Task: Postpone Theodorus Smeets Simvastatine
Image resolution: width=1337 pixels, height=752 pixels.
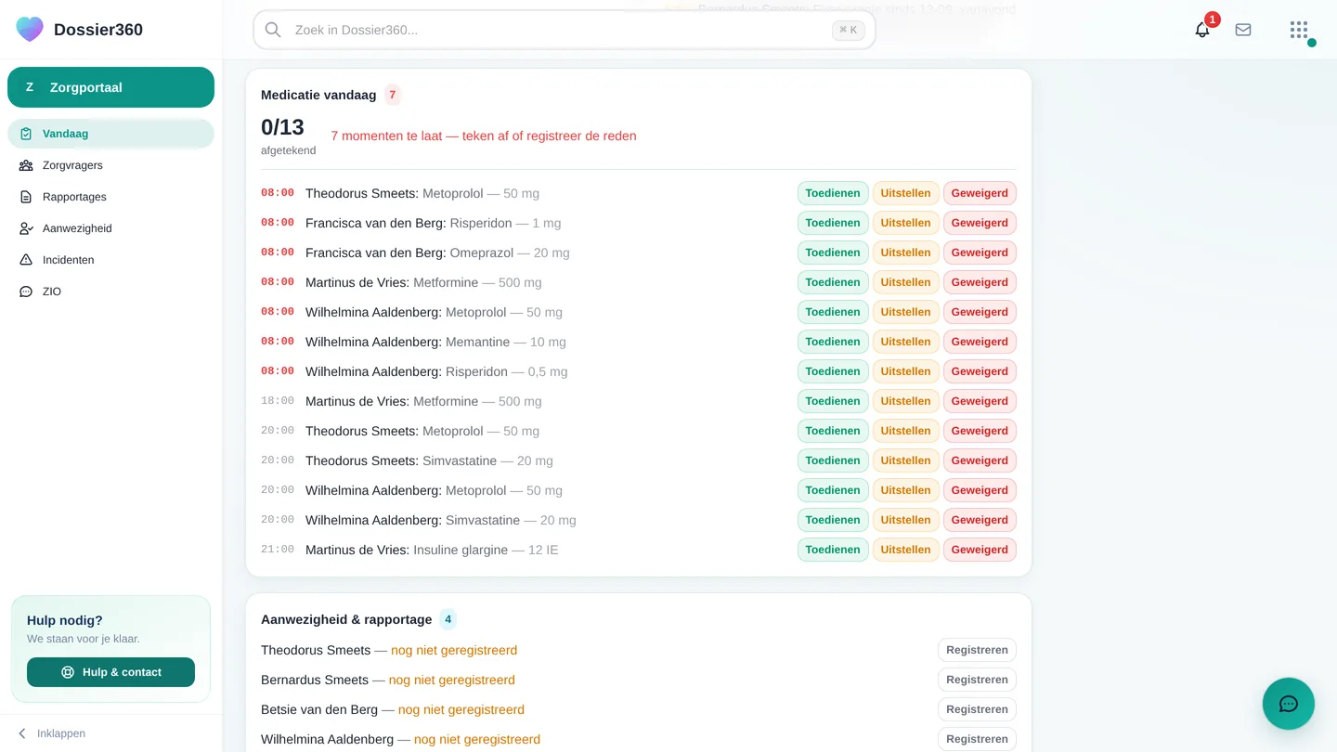Action: coord(905,460)
